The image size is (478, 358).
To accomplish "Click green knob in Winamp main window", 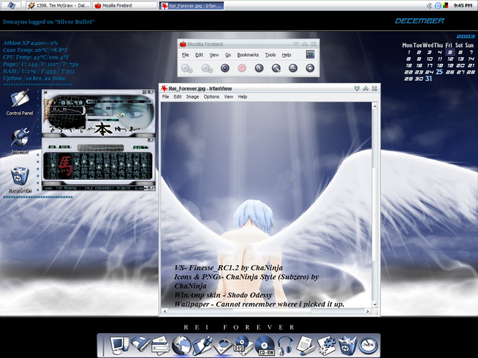I will [122, 115].
